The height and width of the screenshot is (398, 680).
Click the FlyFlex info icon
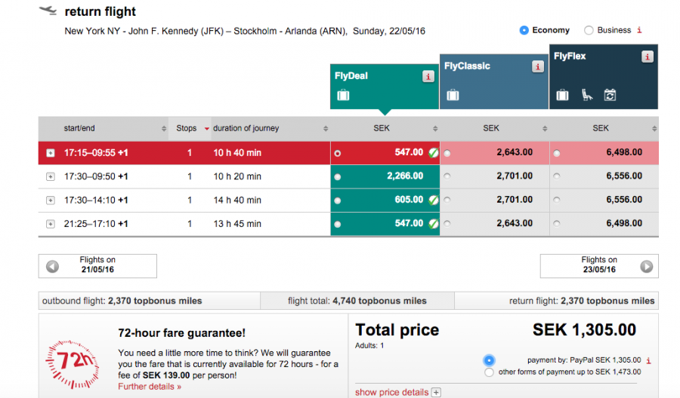click(648, 57)
